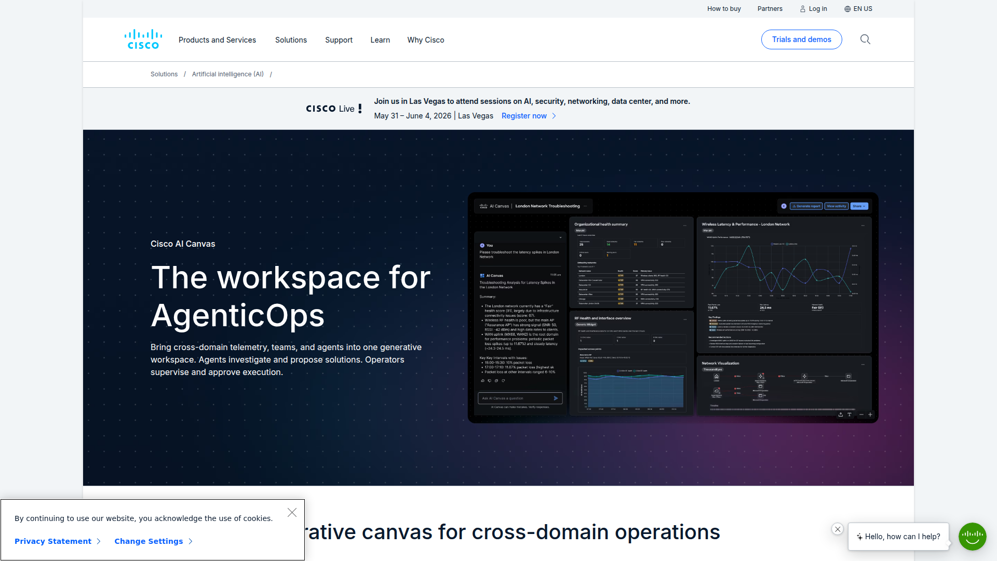The width and height of the screenshot is (997, 561).
Task: Open the search magnifier icon
Action: tap(865, 39)
